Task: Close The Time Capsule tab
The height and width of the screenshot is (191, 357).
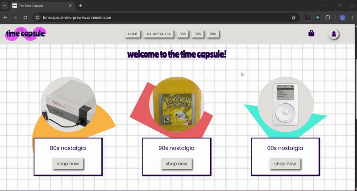Action: click(71, 6)
